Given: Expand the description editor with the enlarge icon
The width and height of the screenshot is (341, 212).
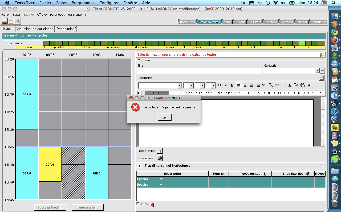Looking at the screenshot, I should tap(322, 78).
